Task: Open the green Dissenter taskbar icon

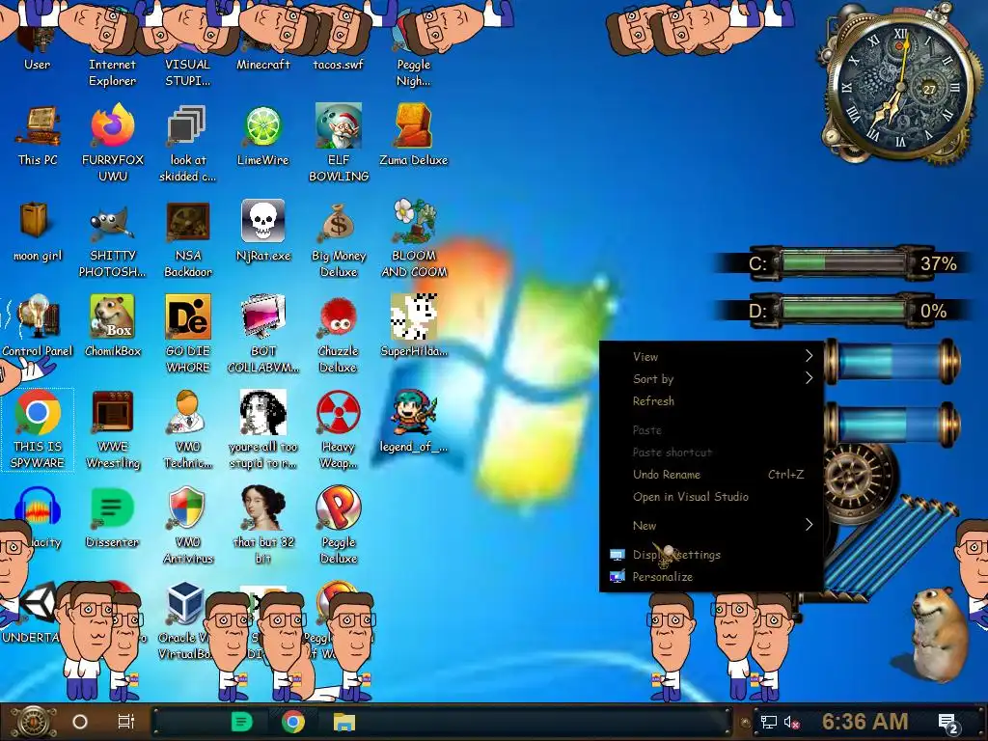Action: 241,722
